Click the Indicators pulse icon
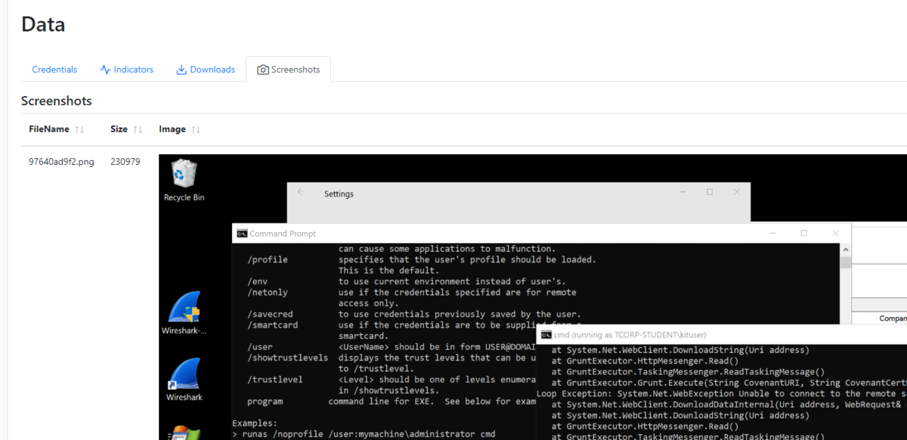The width and height of the screenshot is (907, 440). (106, 70)
